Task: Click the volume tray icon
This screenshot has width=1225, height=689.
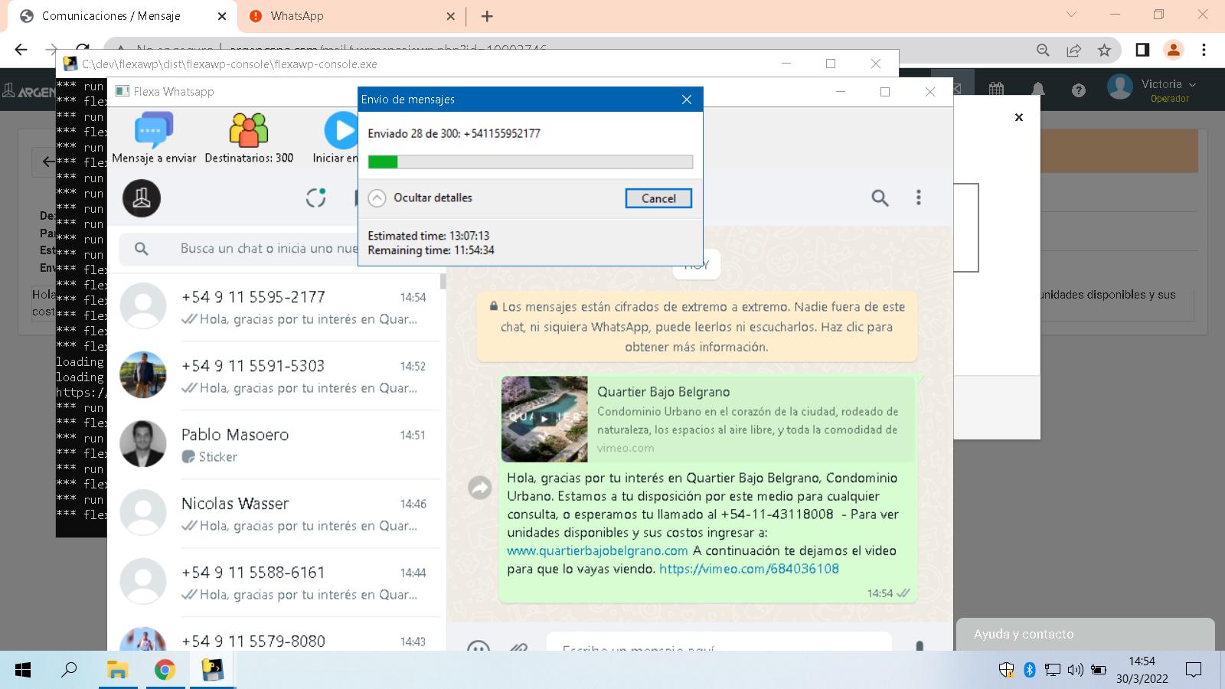Action: 1075,671
